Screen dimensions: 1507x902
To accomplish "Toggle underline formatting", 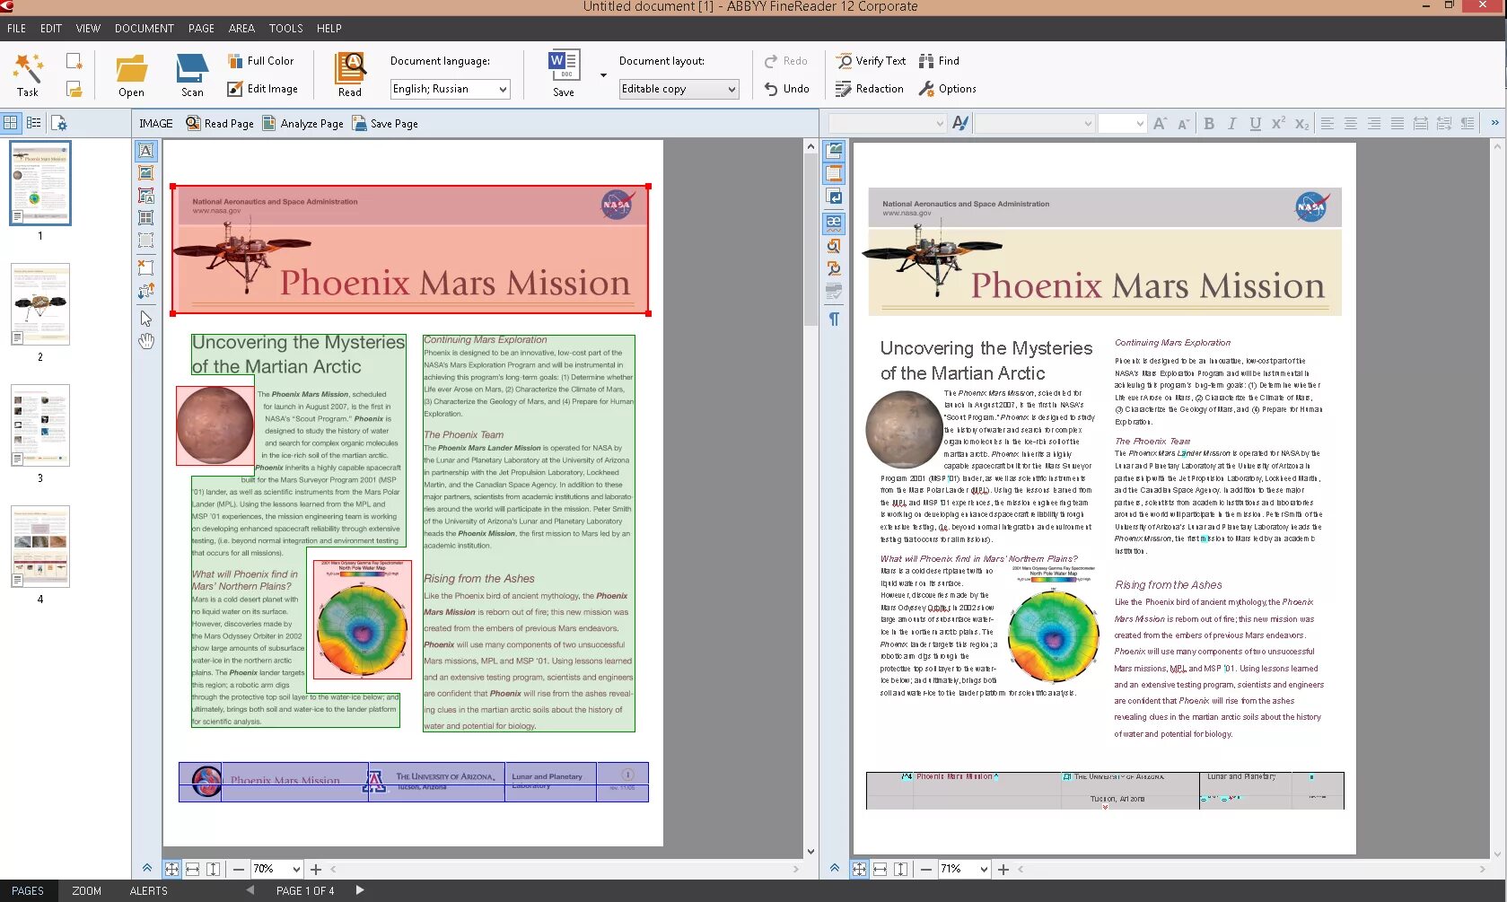I will pyautogui.click(x=1255, y=124).
